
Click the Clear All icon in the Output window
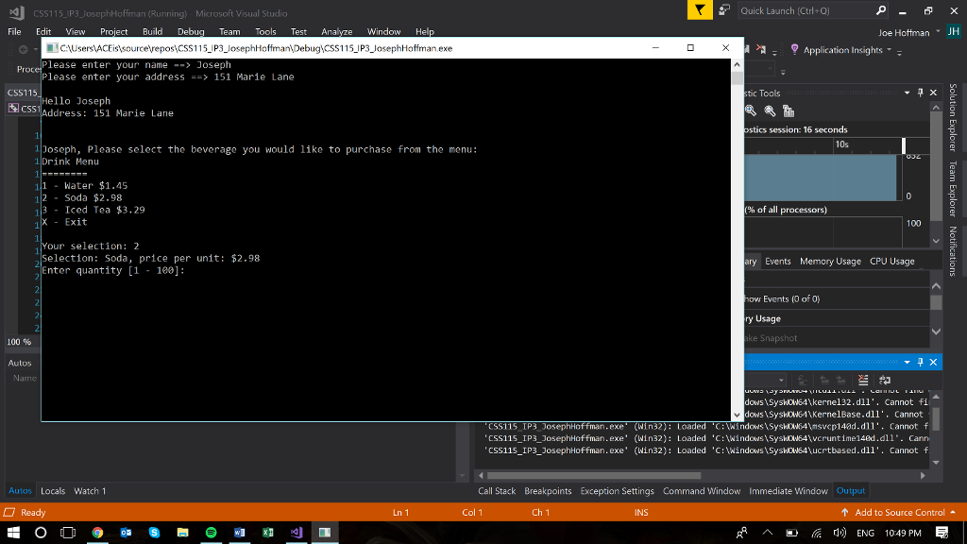point(862,380)
